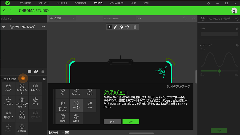Choose Wave in the tutorial panel
This screenshot has width=240, height=135.
(63, 118)
